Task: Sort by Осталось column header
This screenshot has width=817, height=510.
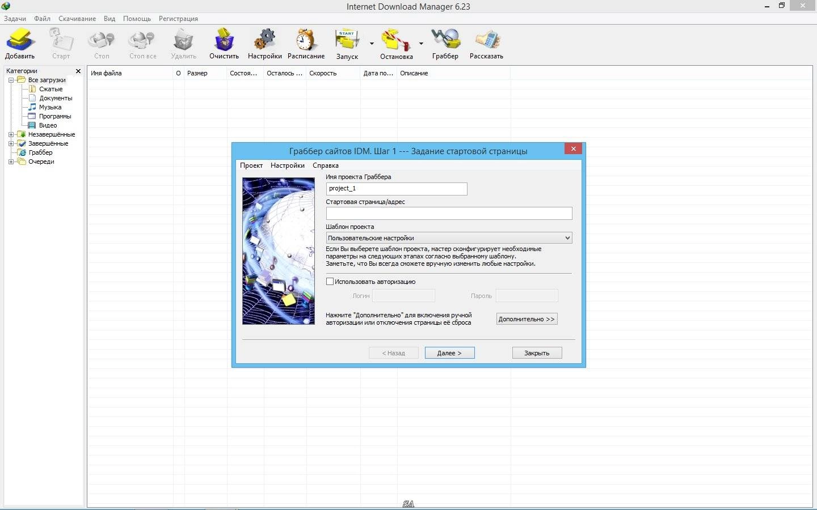Action: click(x=285, y=73)
